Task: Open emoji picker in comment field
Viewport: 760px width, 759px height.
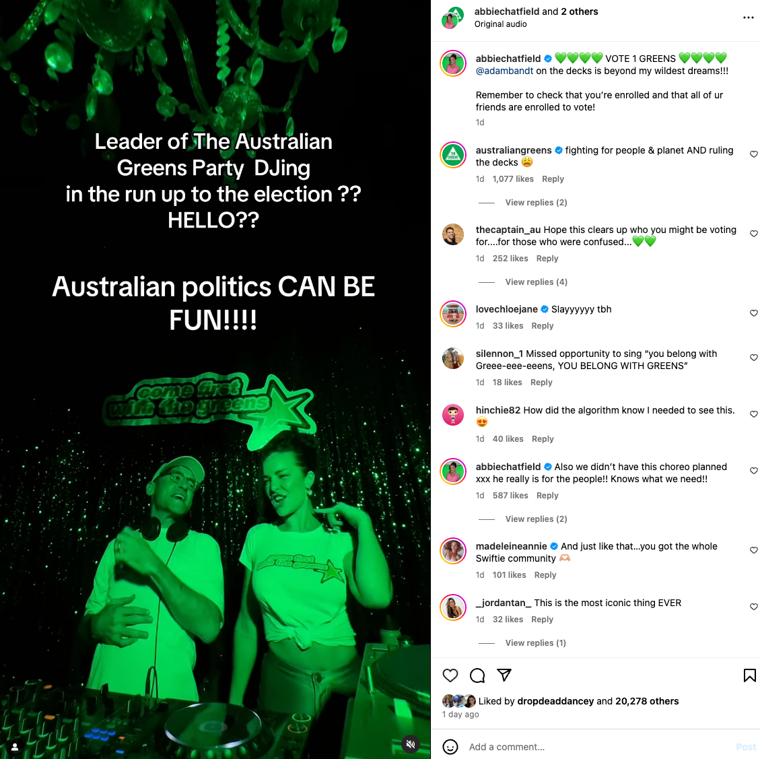Action: (450, 746)
